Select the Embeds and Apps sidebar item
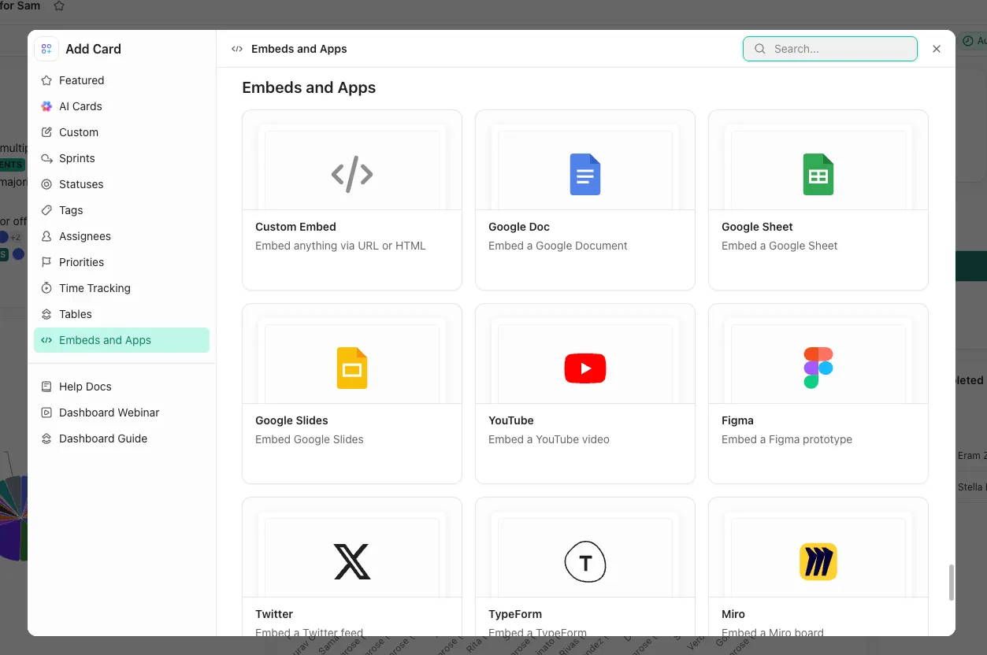Image resolution: width=987 pixels, height=655 pixels. point(121,340)
